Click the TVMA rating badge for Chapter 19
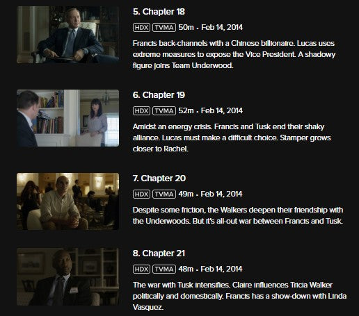The height and width of the screenshot is (316, 359). 164,111
